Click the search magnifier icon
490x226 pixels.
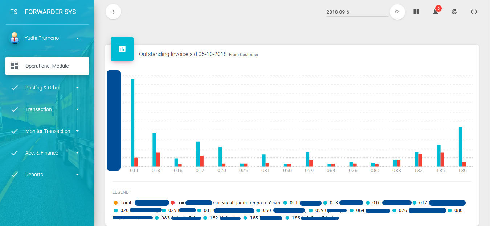coord(397,12)
